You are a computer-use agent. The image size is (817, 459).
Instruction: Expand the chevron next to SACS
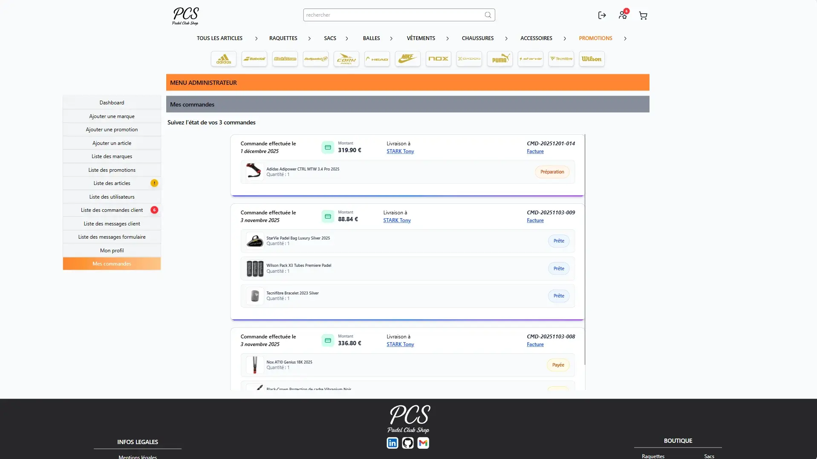(347, 38)
